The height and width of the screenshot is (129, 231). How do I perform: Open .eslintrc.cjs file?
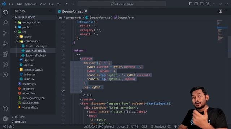click(x=29, y=84)
